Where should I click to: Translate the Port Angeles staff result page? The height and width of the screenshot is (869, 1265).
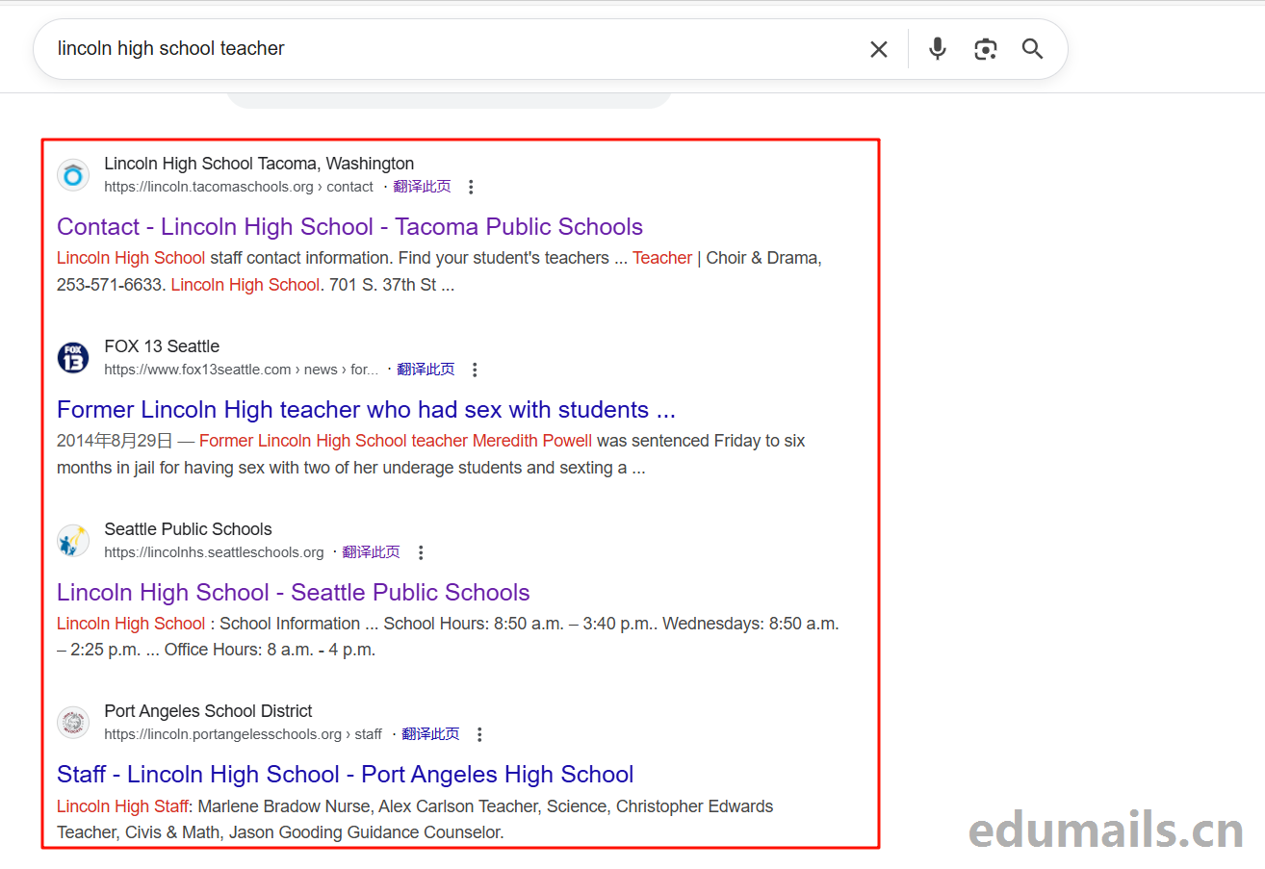430,734
